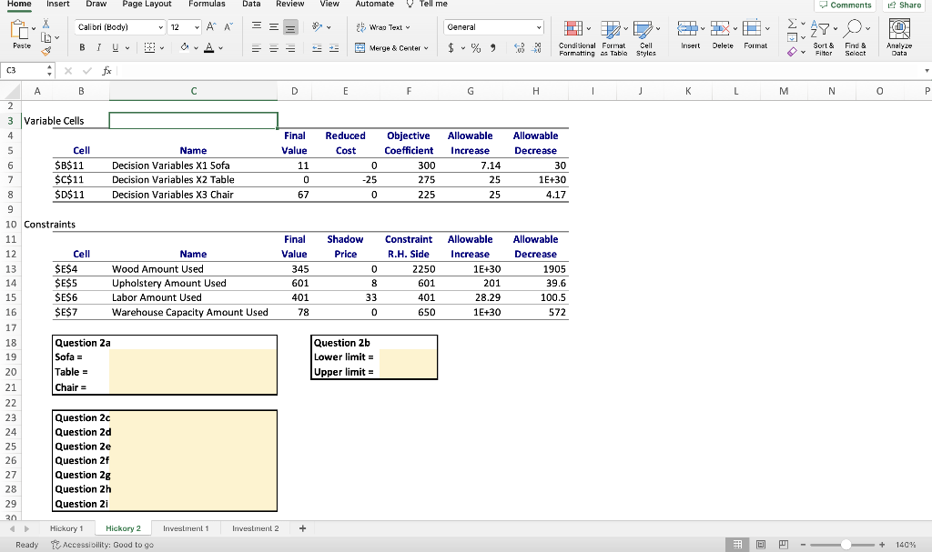The width and height of the screenshot is (932, 552).
Task: Align text right
Action: click(290, 48)
